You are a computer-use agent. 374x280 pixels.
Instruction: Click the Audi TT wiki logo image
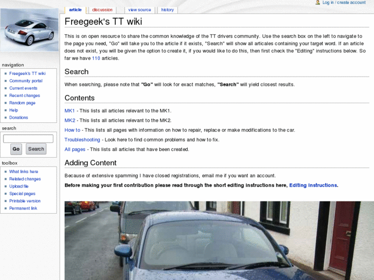click(x=29, y=30)
